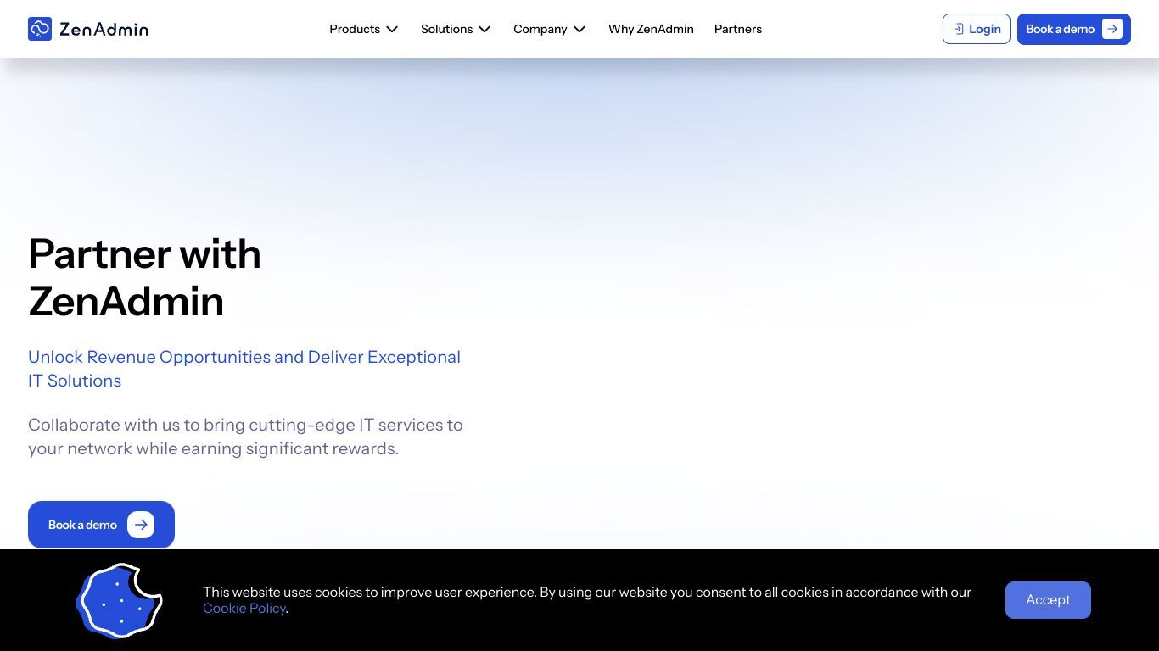
Task: Expand the Solutions chevron
Action: [484, 29]
